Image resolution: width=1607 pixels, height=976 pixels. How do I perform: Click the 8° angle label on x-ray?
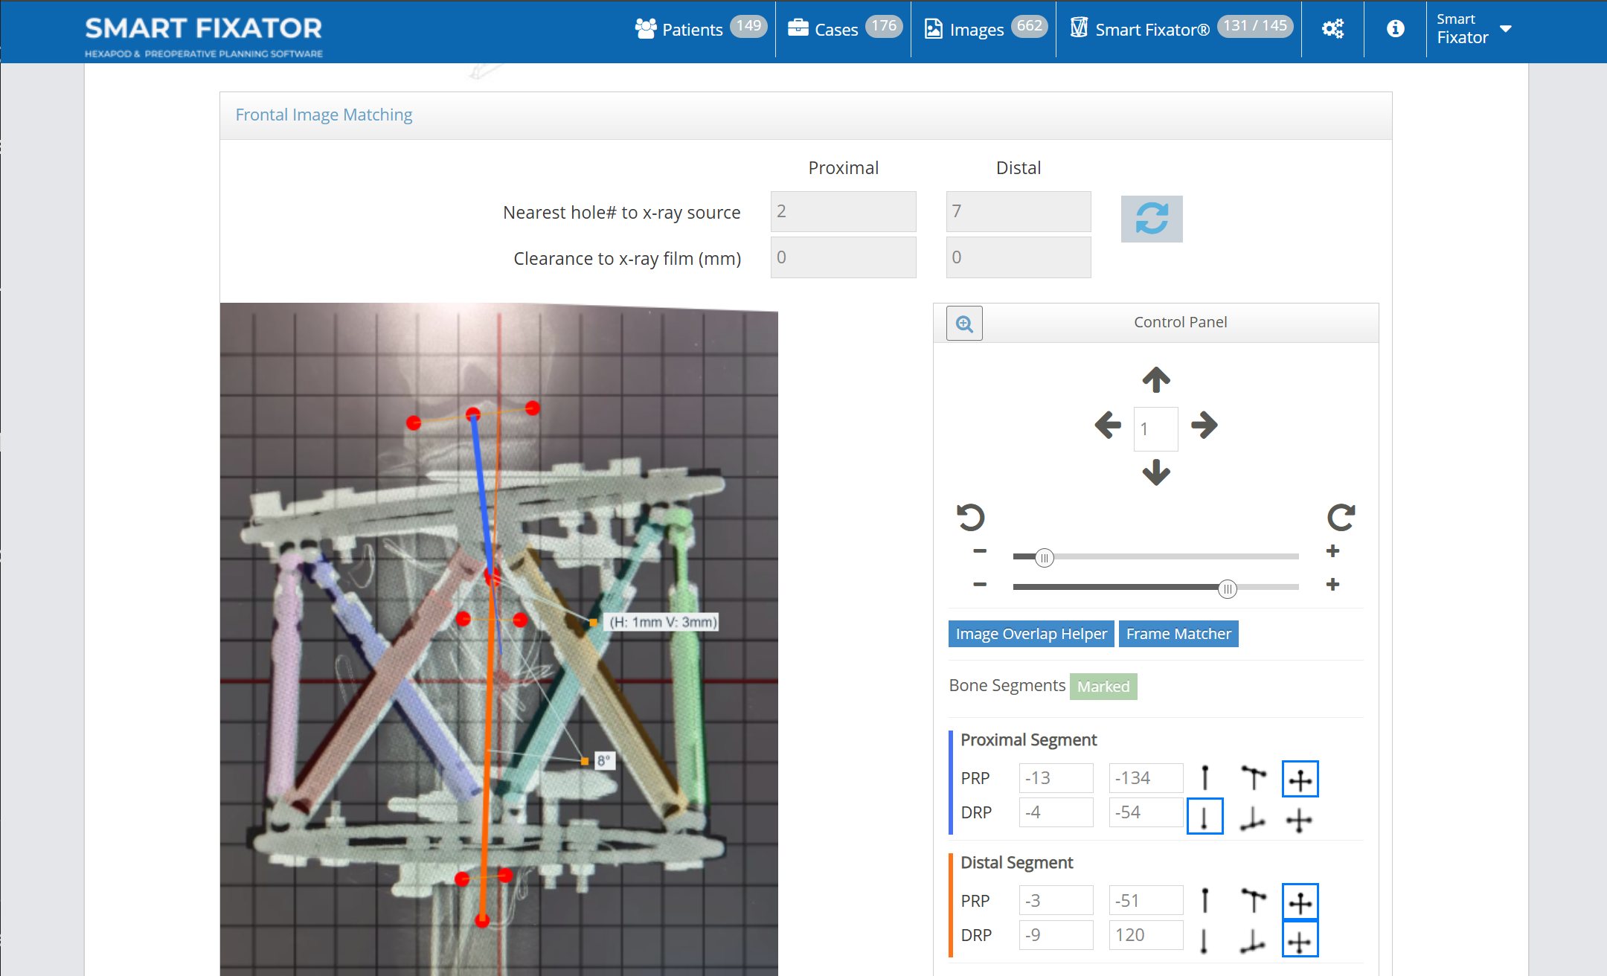[603, 760]
